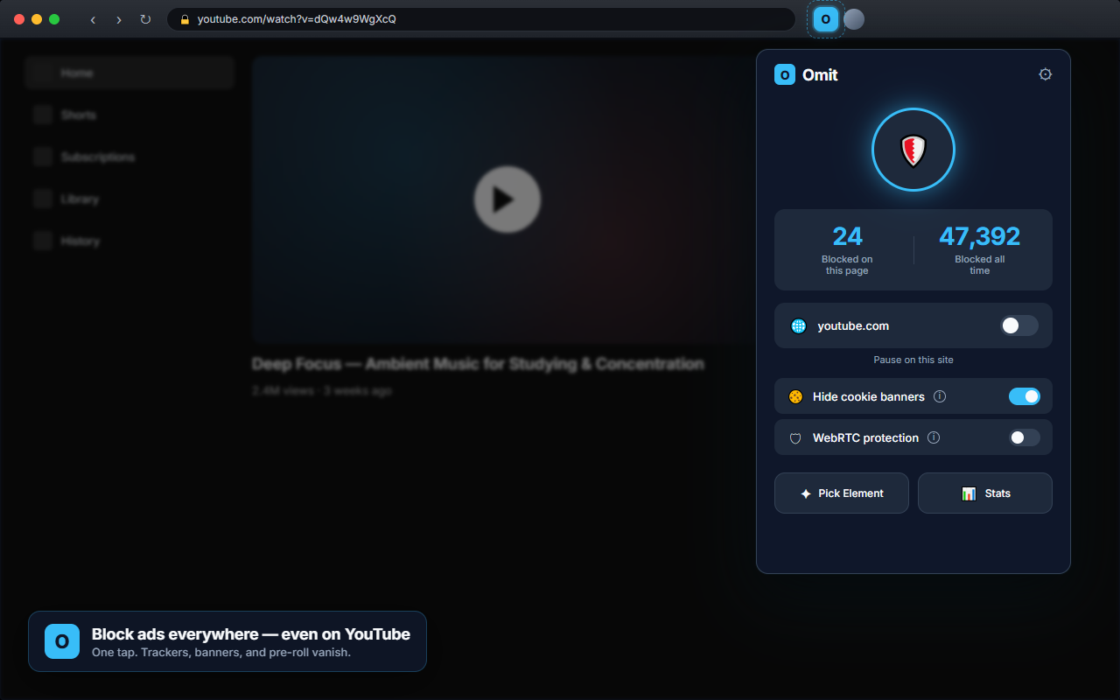Open Shorts in YouTube sidebar
Screen dimensions: 1120x700
pos(129,115)
